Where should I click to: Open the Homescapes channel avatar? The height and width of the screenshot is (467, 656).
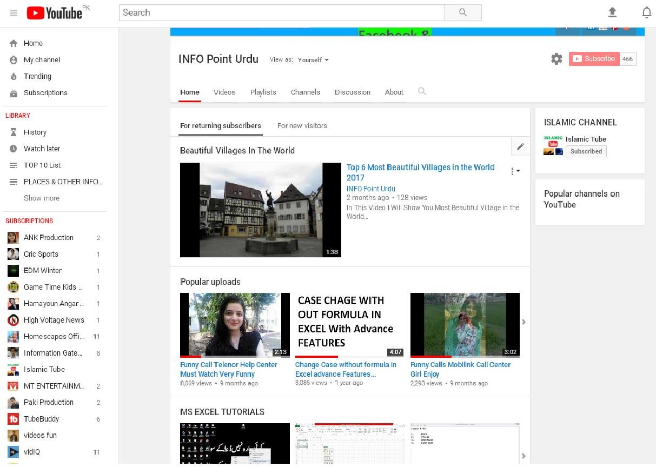click(14, 337)
